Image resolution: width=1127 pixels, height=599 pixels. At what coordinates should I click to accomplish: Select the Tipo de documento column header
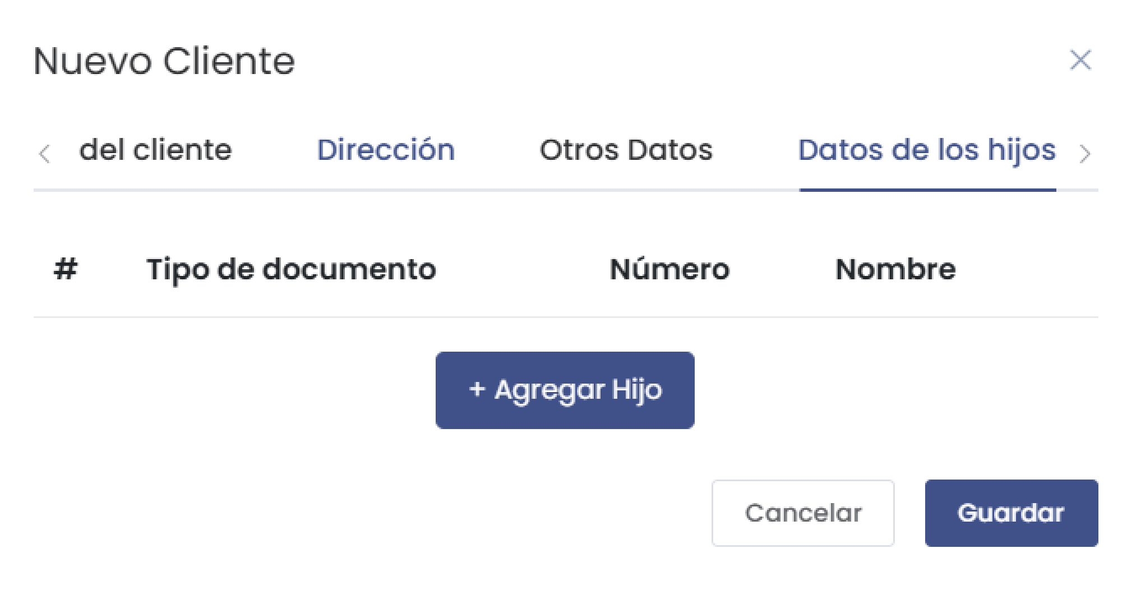(x=291, y=270)
